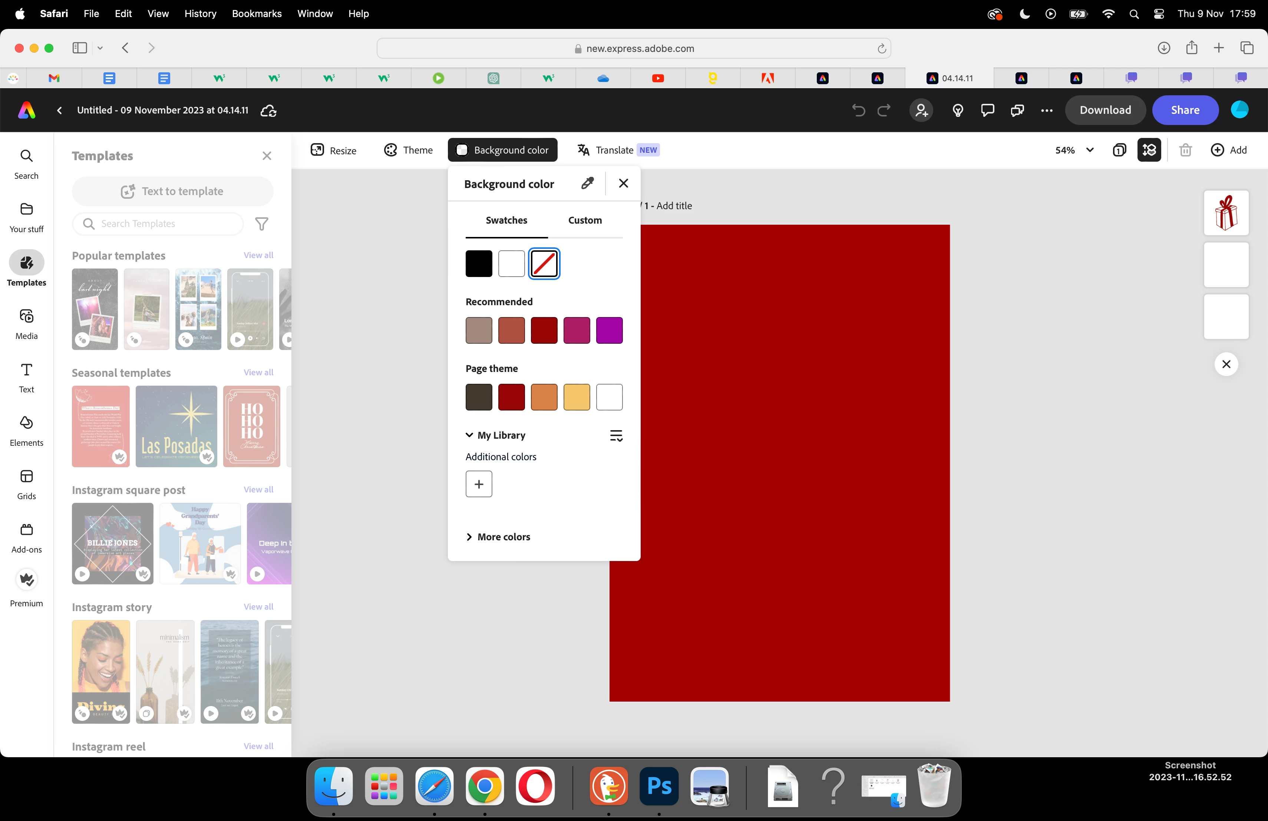The width and height of the screenshot is (1268, 821).
Task: Click the template filter funnel icon
Action: pyautogui.click(x=261, y=224)
